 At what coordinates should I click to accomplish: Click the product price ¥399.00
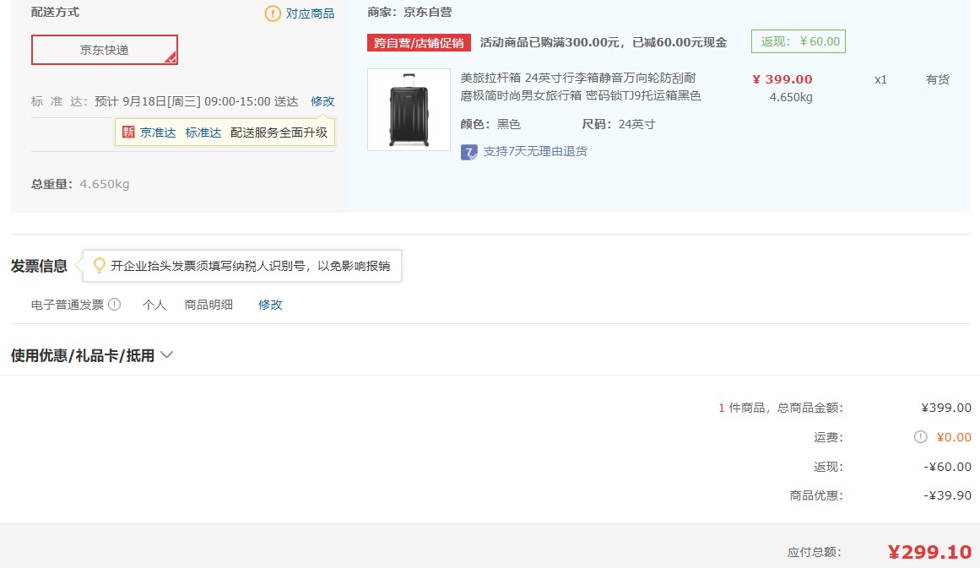pos(782,79)
